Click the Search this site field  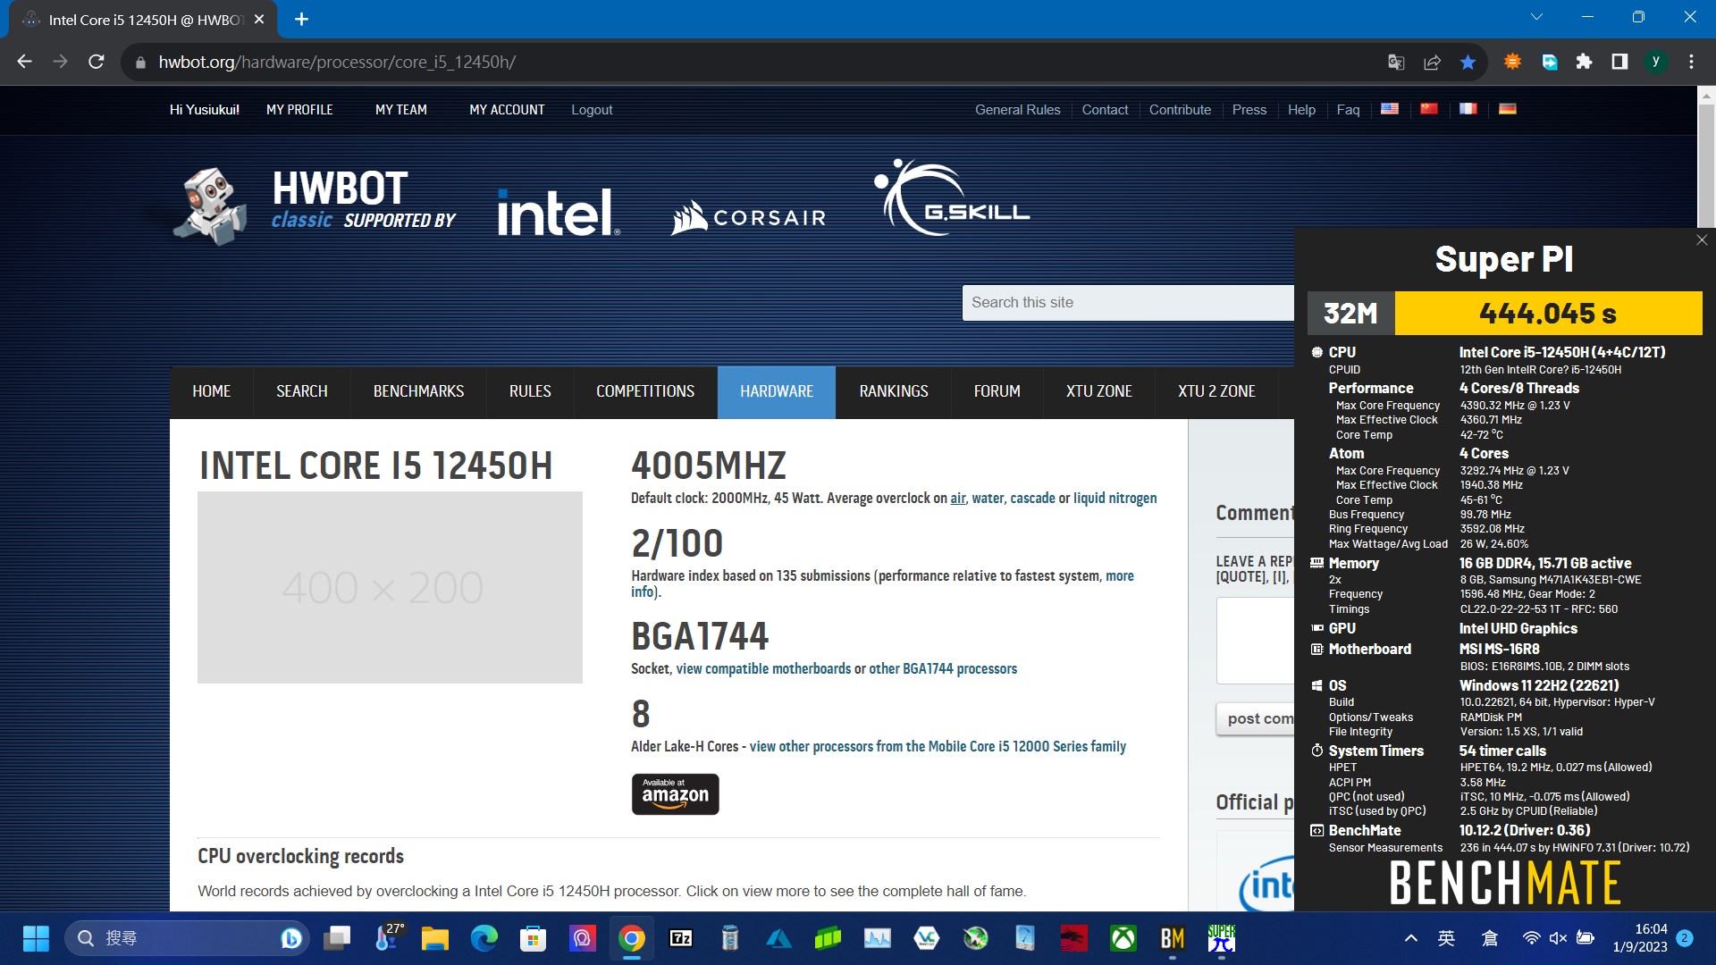(x=1128, y=303)
